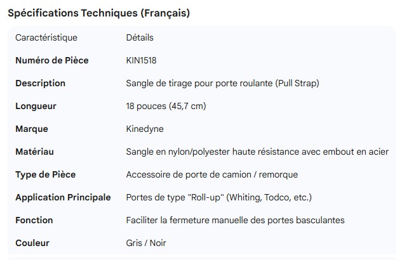Click the "Gris / Noir" color value
This screenshot has height=260, width=402.
(146, 243)
